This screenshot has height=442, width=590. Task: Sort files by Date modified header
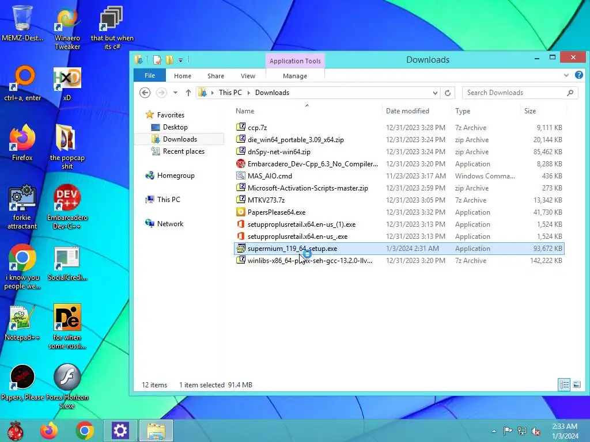point(417,111)
